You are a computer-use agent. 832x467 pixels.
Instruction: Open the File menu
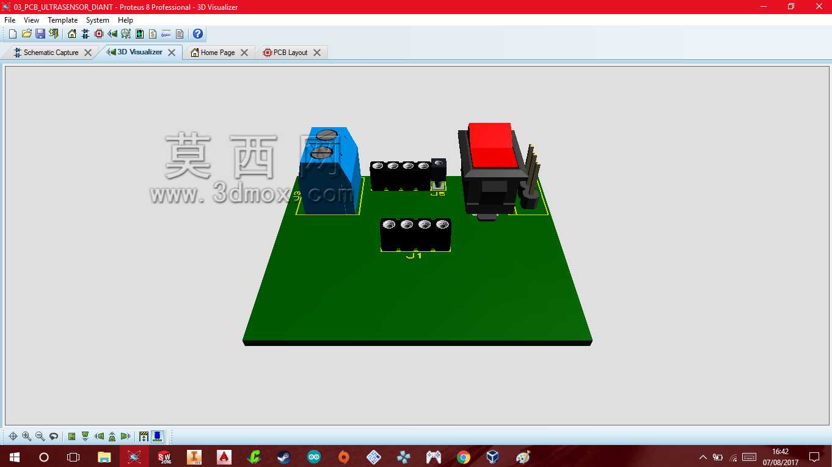(x=10, y=20)
